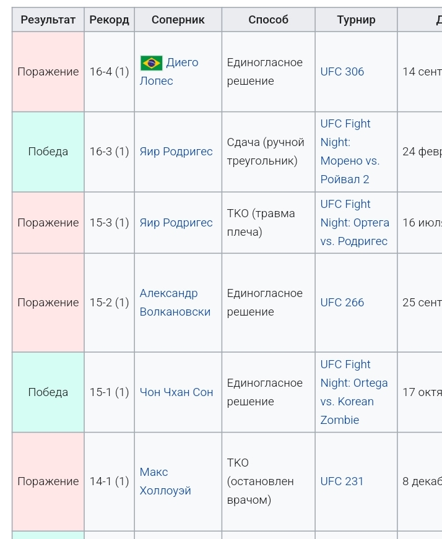Click the Соперник column header

coord(178,20)
